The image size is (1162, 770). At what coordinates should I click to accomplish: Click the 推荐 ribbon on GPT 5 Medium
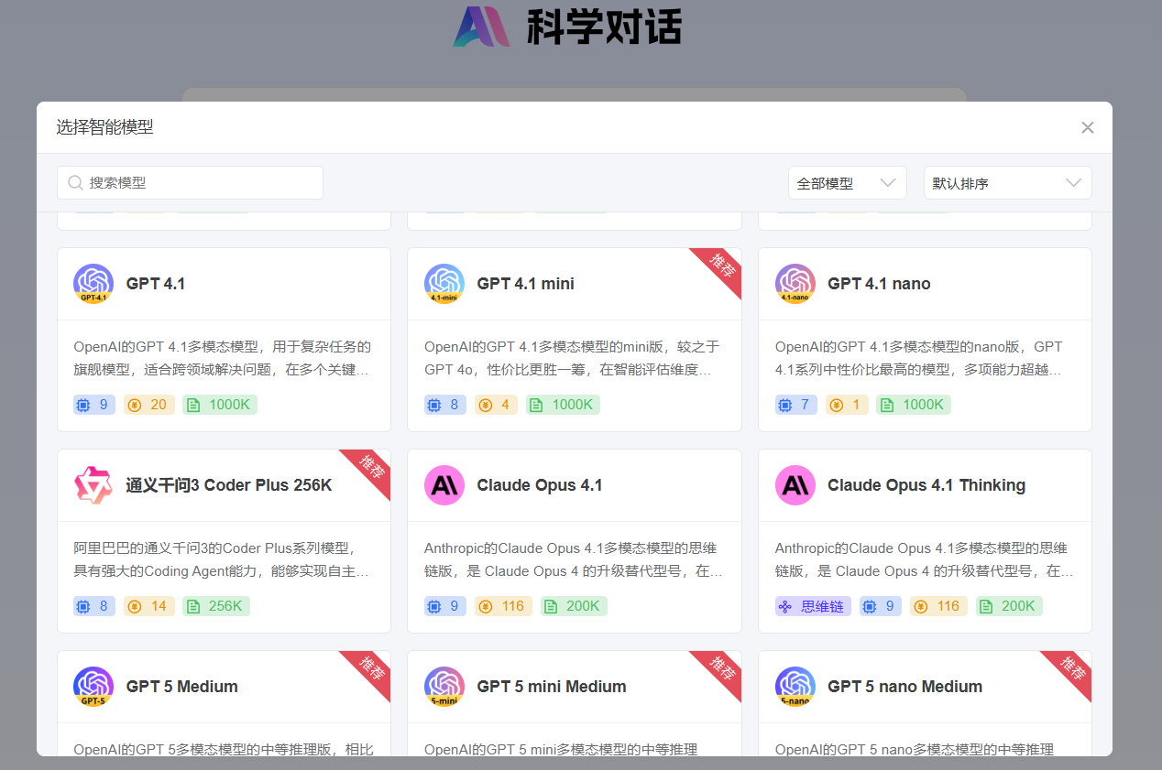tap(371, 669)
